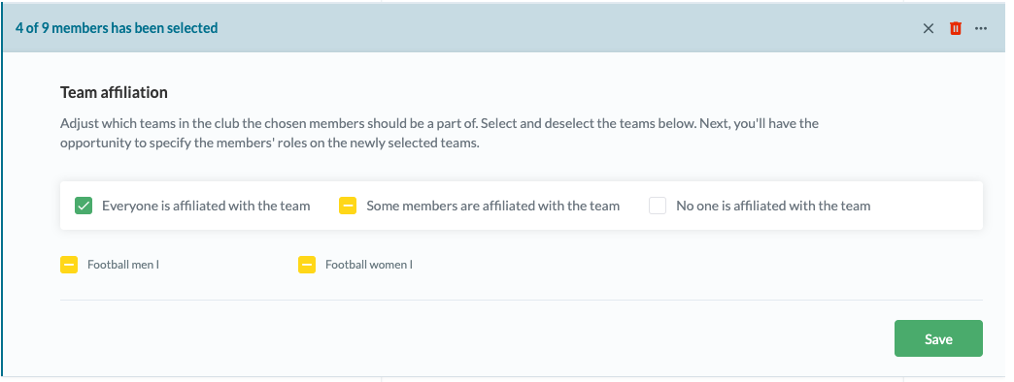This screenshot has height=382, width=1014.
Task: Save the team affiliation changes
Action: [938, 338]
